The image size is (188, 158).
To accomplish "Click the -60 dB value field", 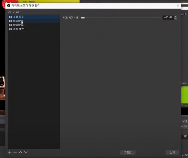I will [x=167, y=18].
